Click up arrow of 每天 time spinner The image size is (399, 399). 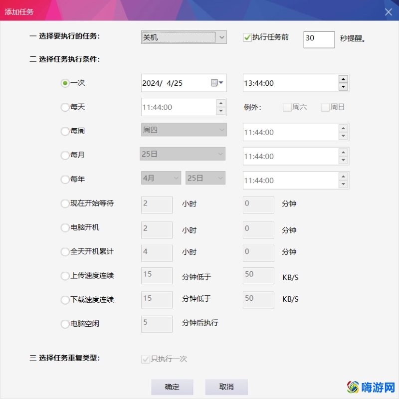pyautogui.click(x=221, y=103)
